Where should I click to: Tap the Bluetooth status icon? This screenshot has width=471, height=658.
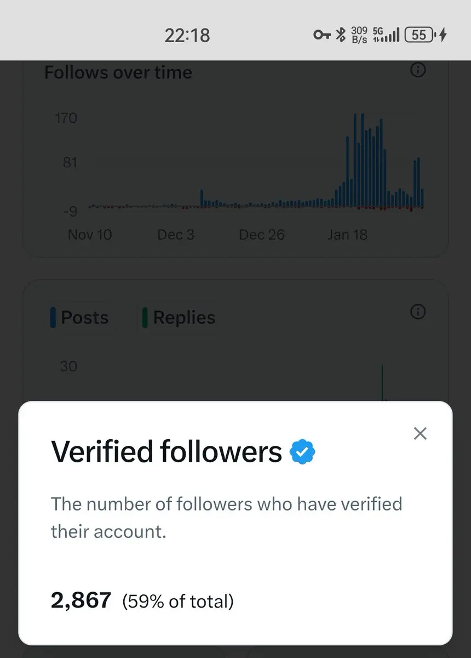(340, 35)
